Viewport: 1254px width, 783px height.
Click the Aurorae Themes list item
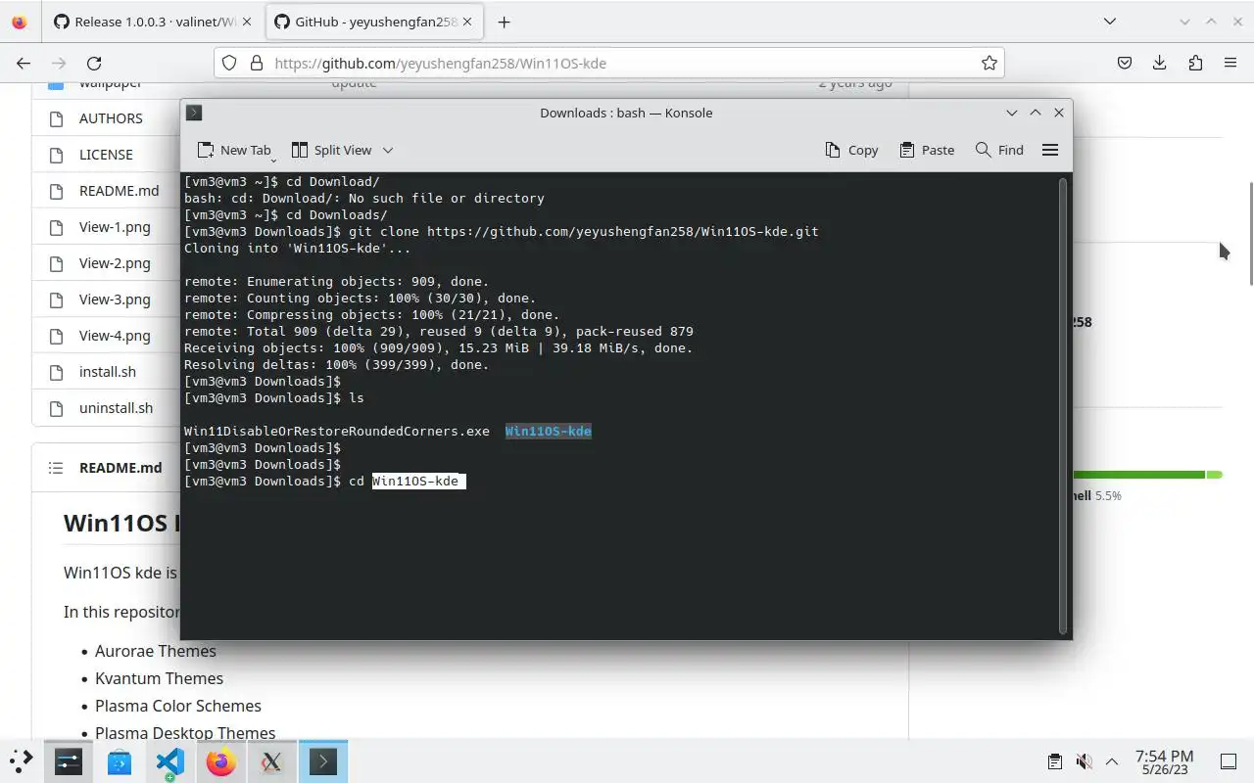click(155, 651)
